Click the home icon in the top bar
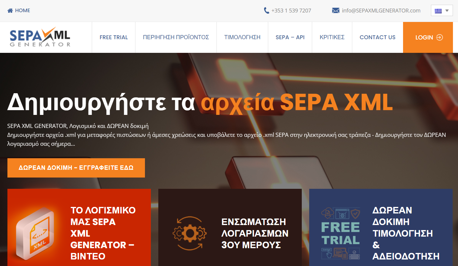The image size is (458, 266). (x=10, y=10)
